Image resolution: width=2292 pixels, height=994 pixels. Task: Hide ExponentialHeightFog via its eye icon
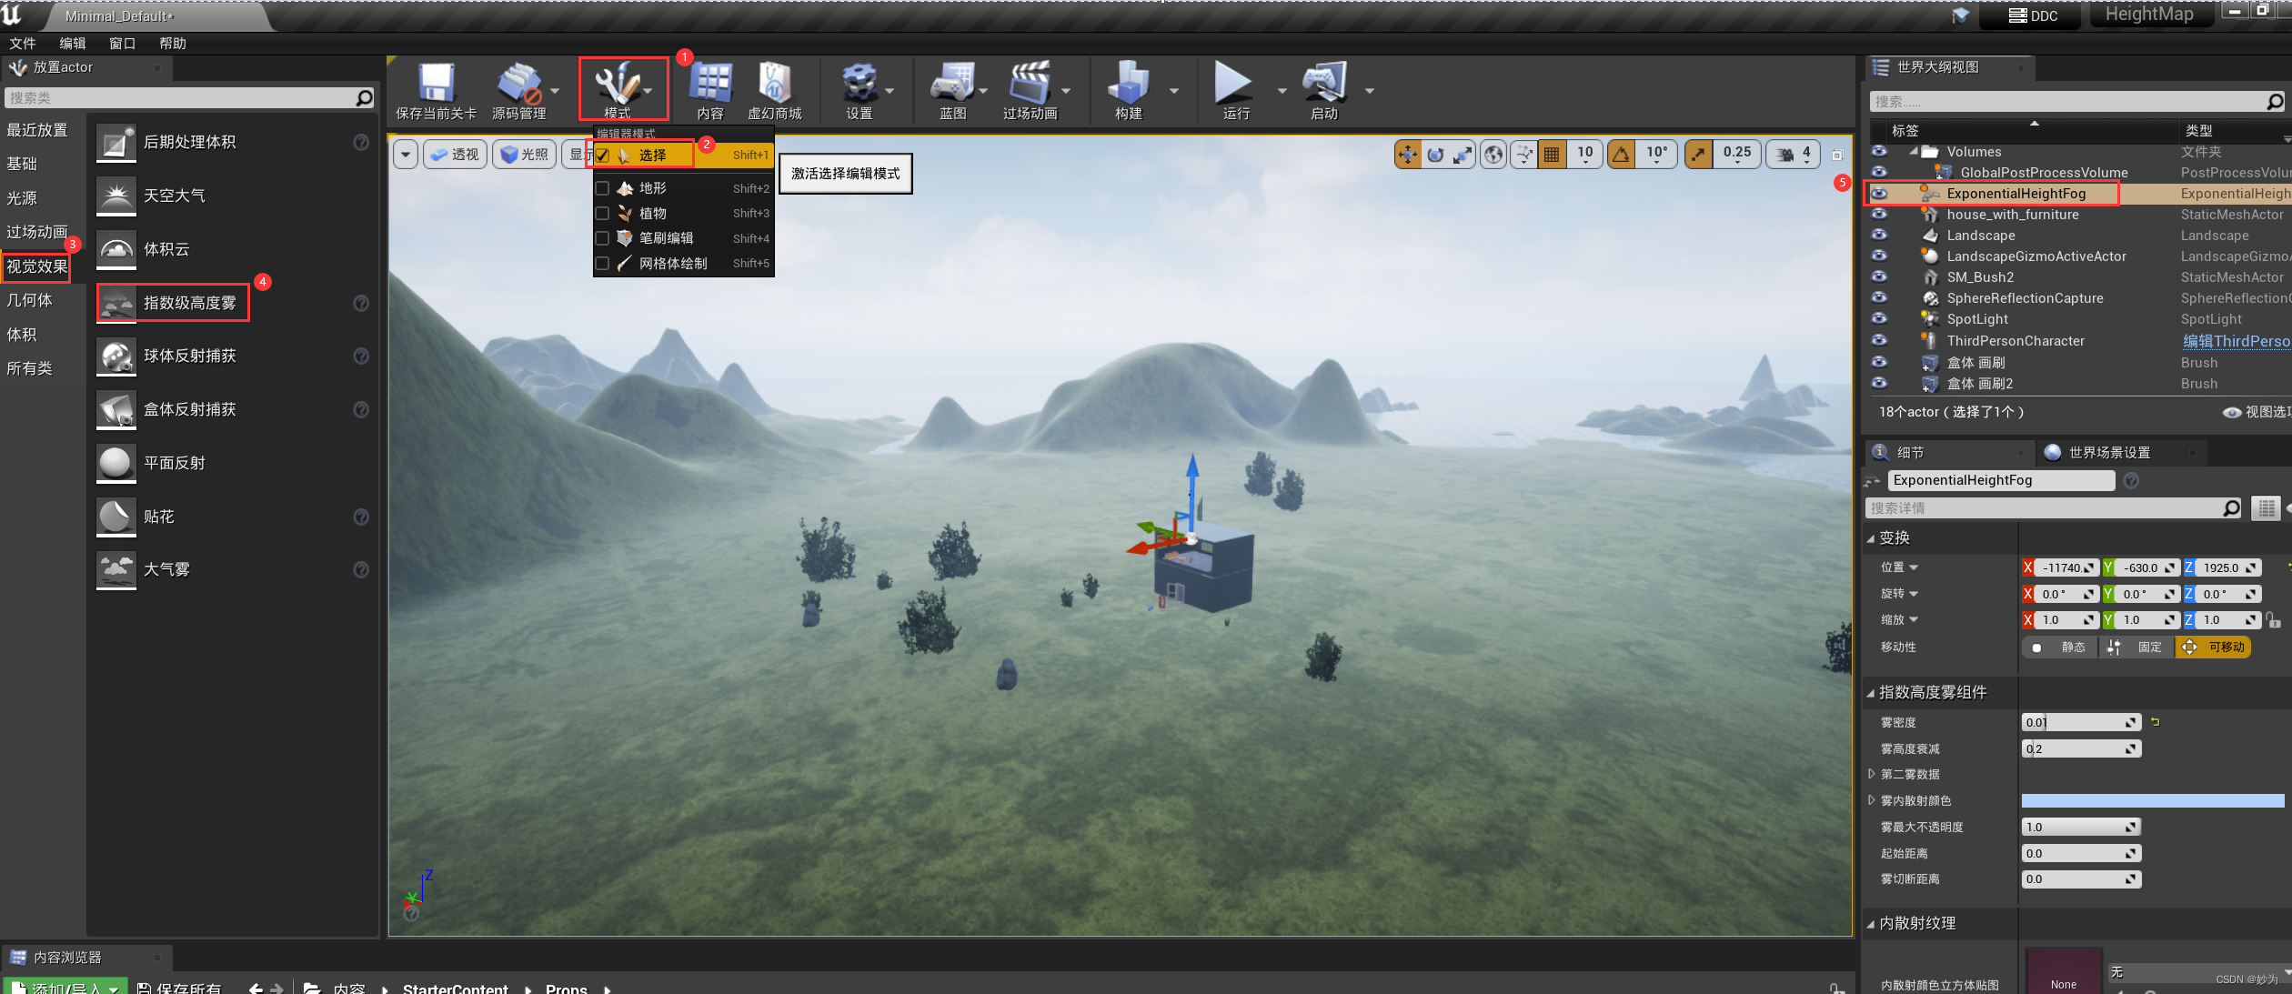coord(1879,194)
